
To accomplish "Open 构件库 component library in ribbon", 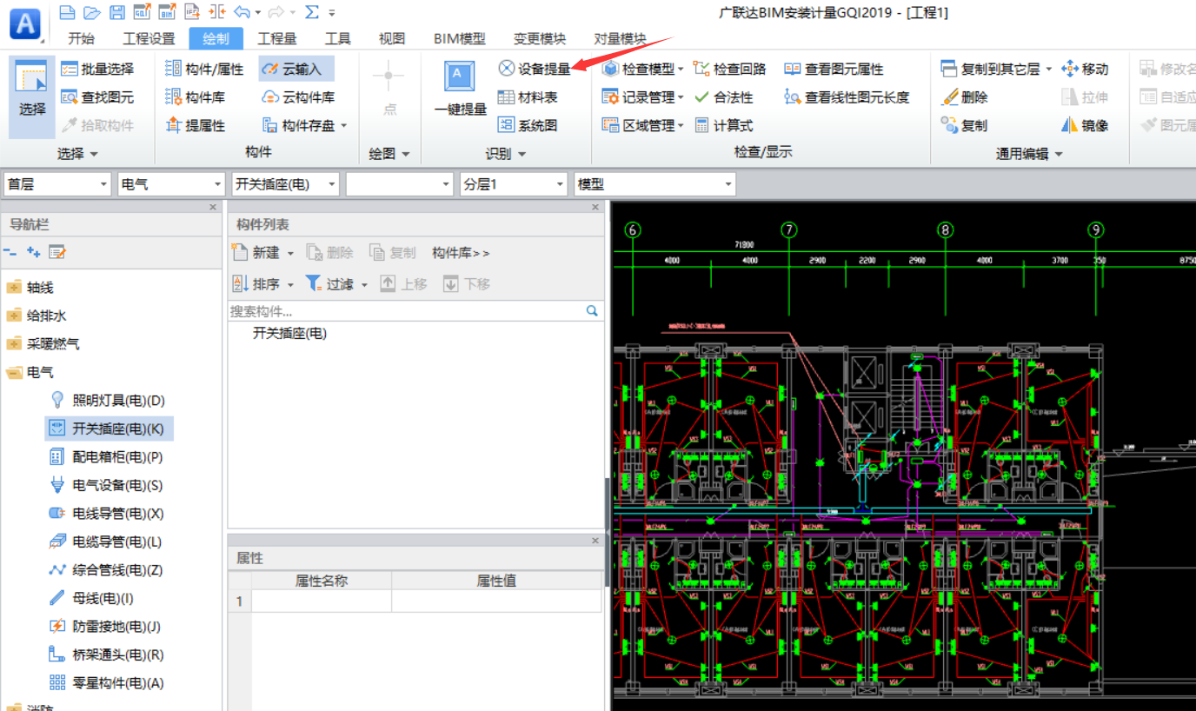I will click(196, 97).
